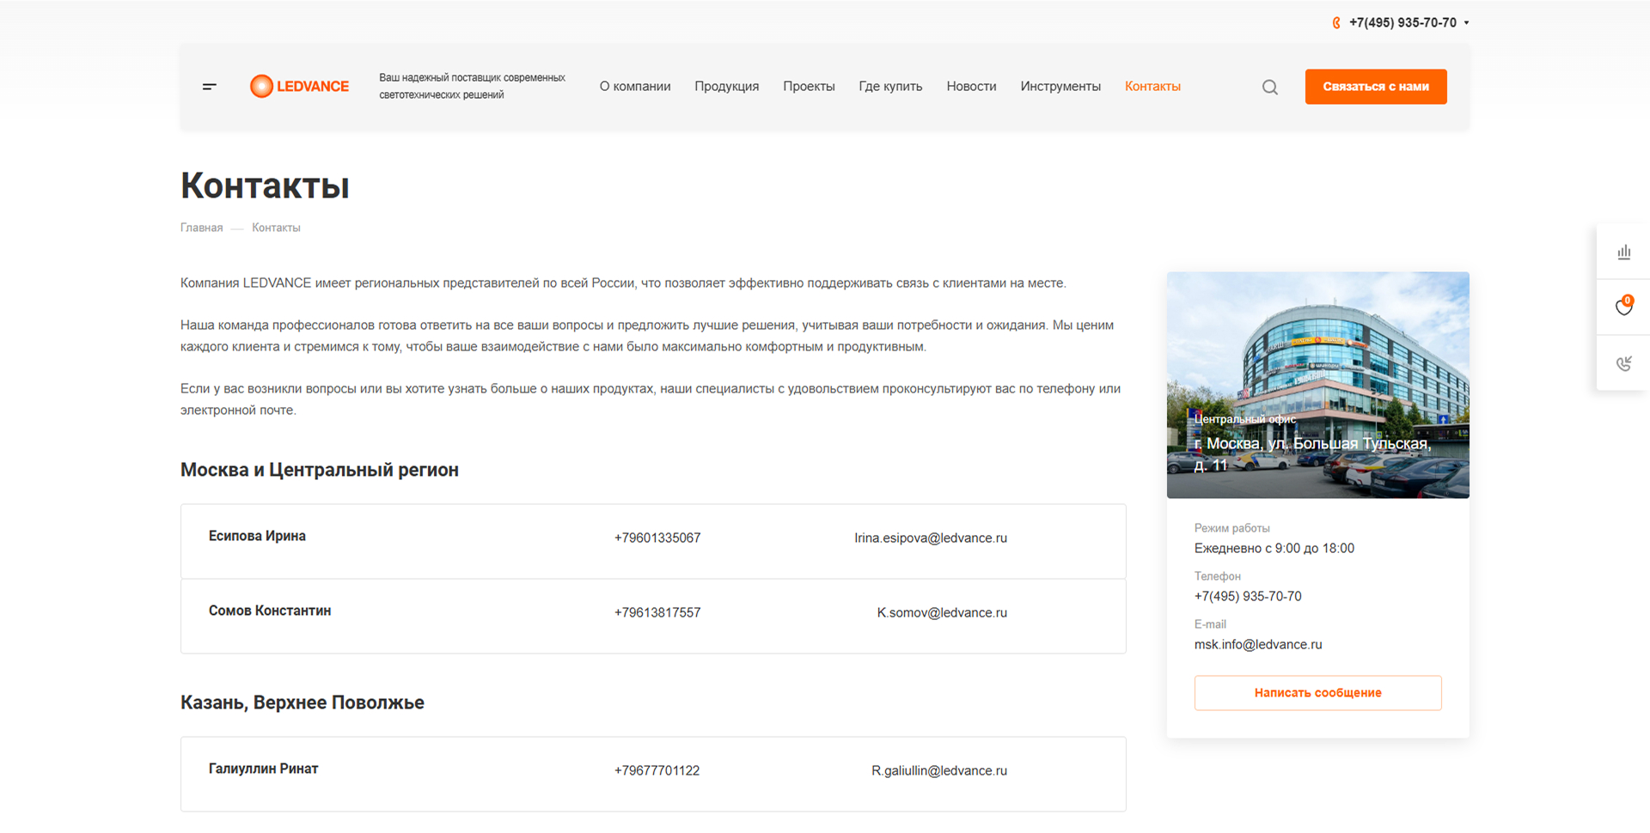Screen dimensions: 1650x833
Task: Click phone +79677701122
Action: click(657, 771)
